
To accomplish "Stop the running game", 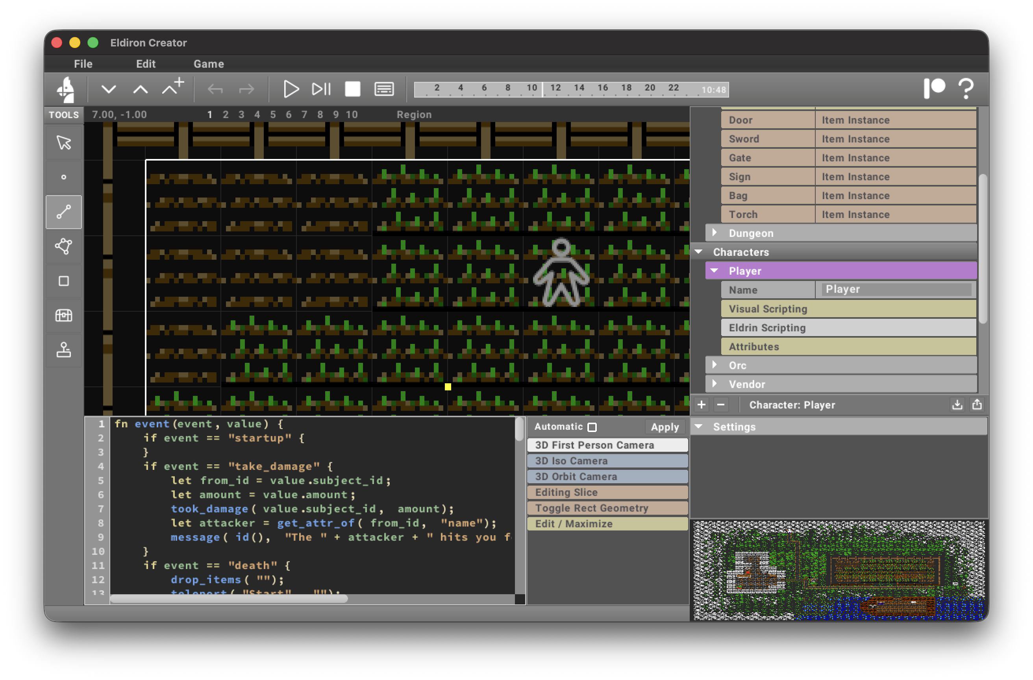I will [x=352, y=89].
